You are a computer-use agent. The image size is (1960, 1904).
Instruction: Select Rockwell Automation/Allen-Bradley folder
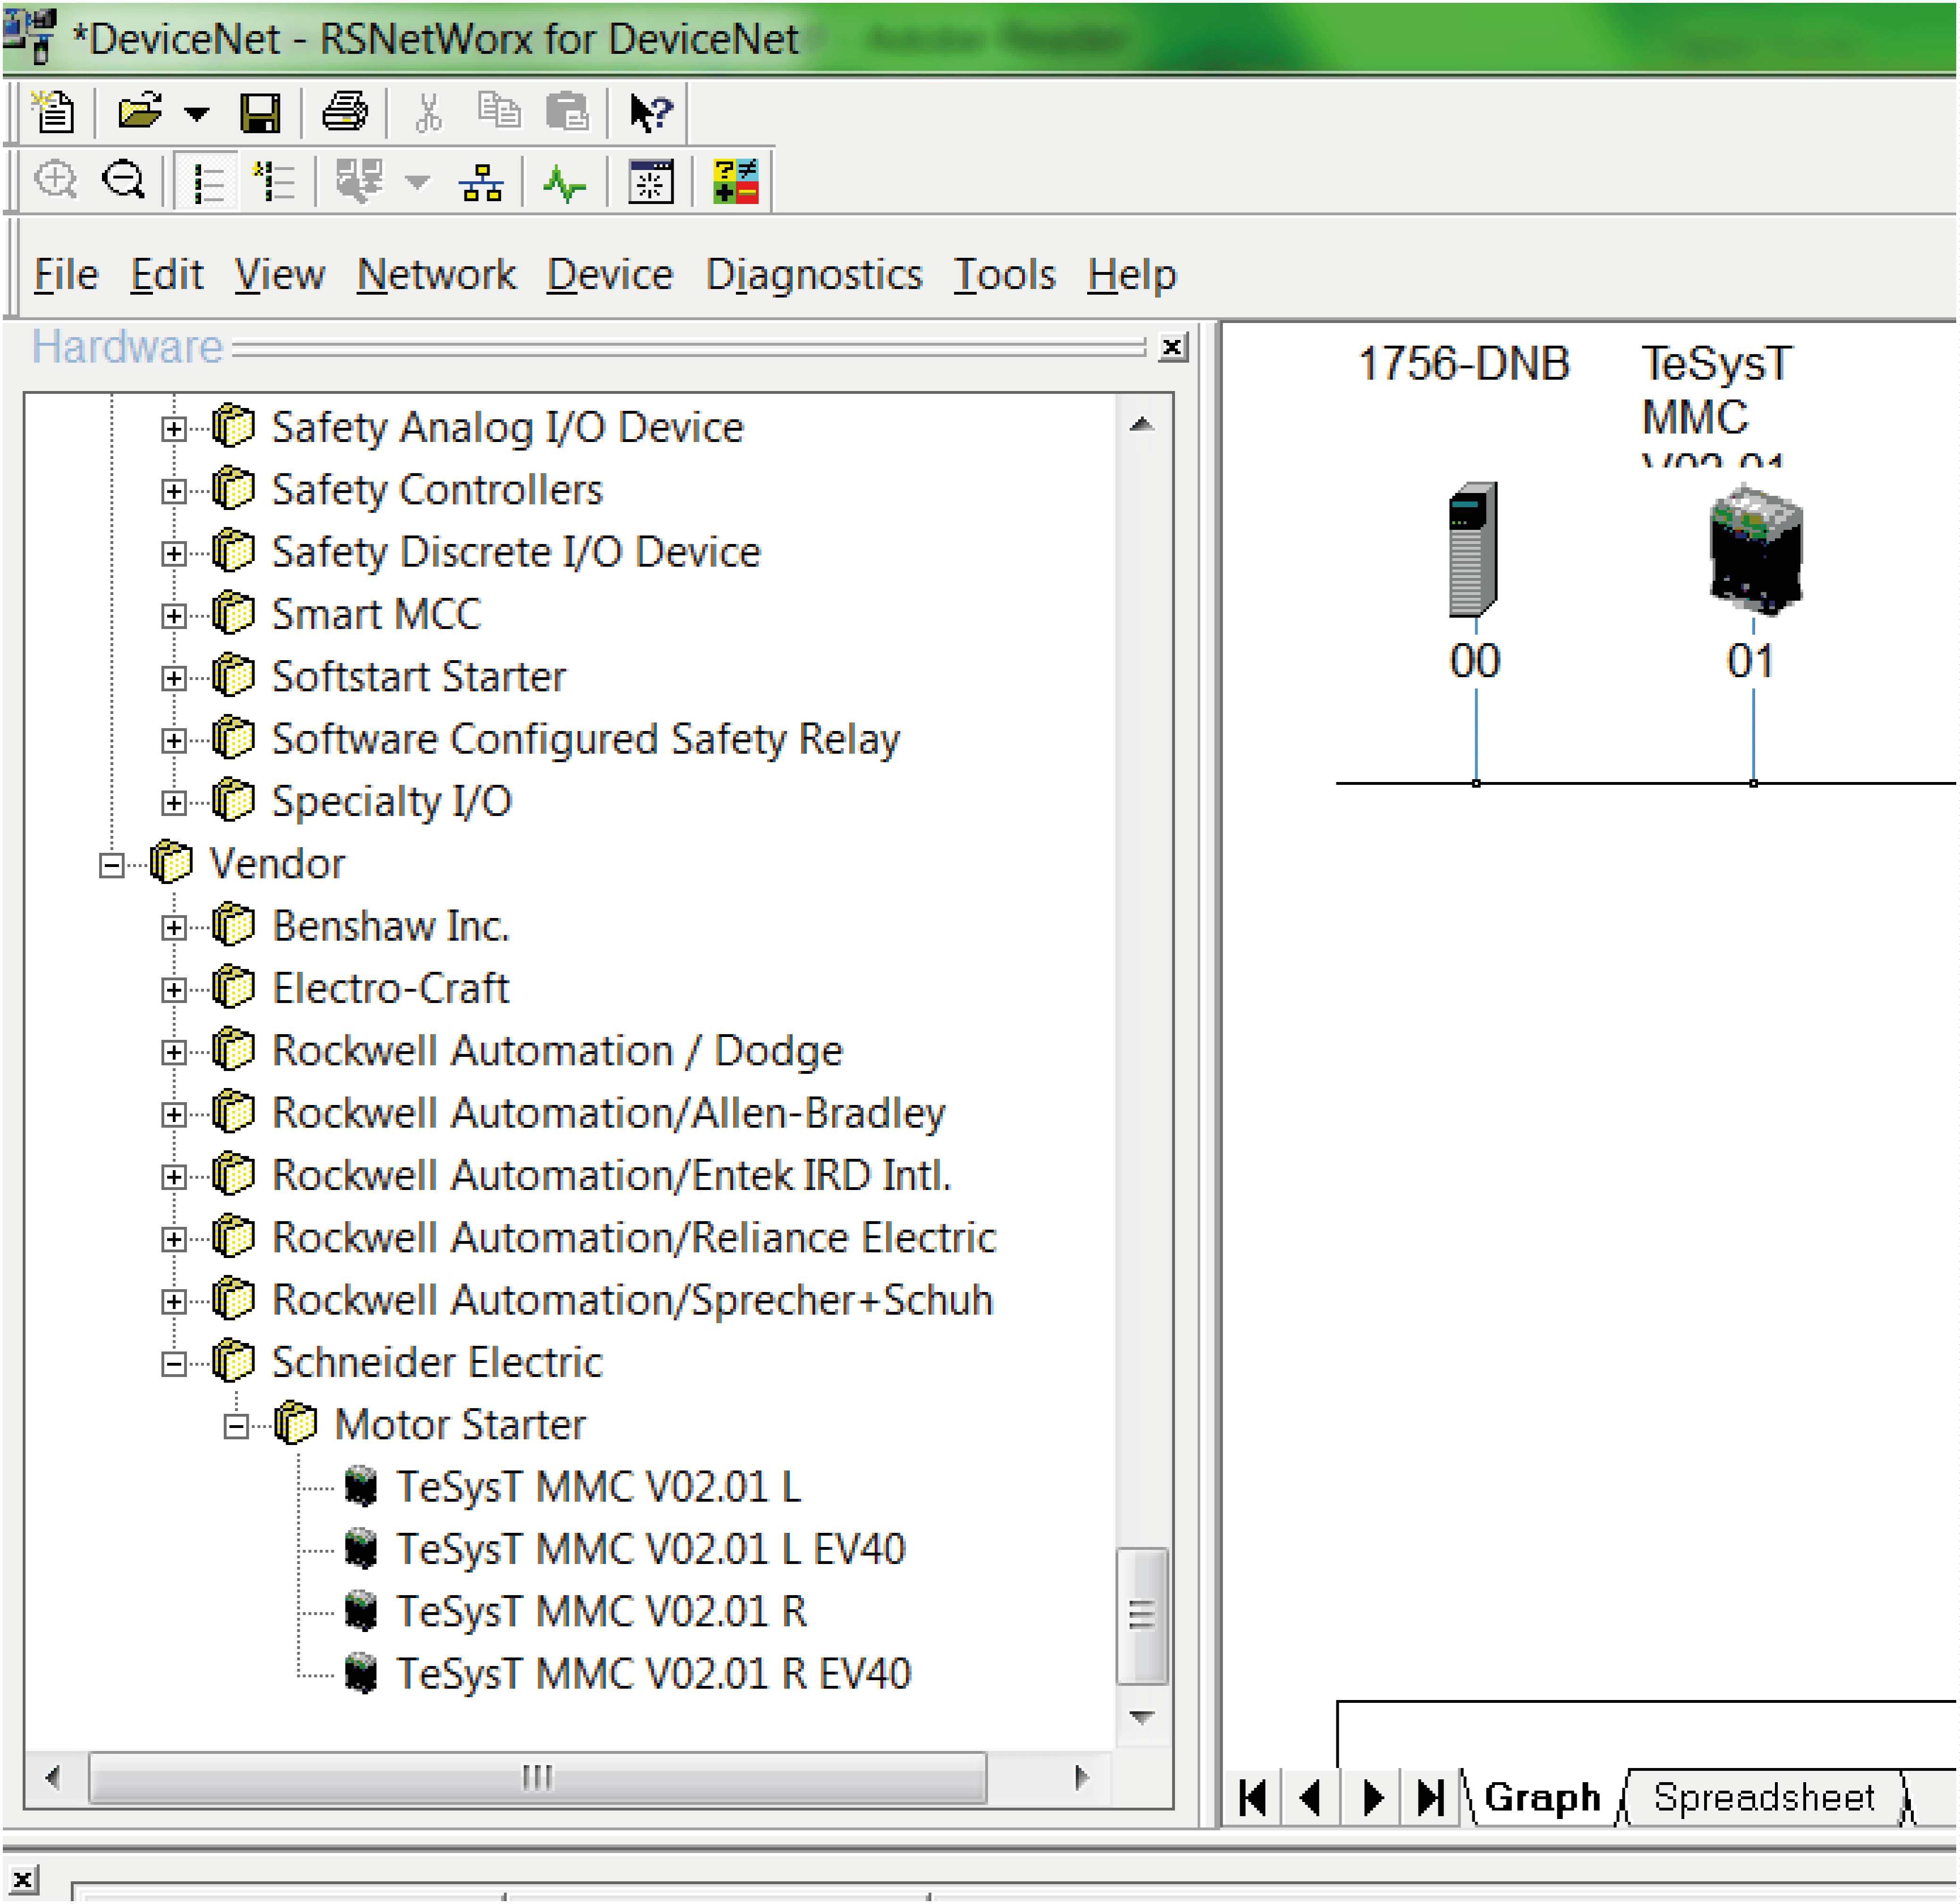[608, 1113]
